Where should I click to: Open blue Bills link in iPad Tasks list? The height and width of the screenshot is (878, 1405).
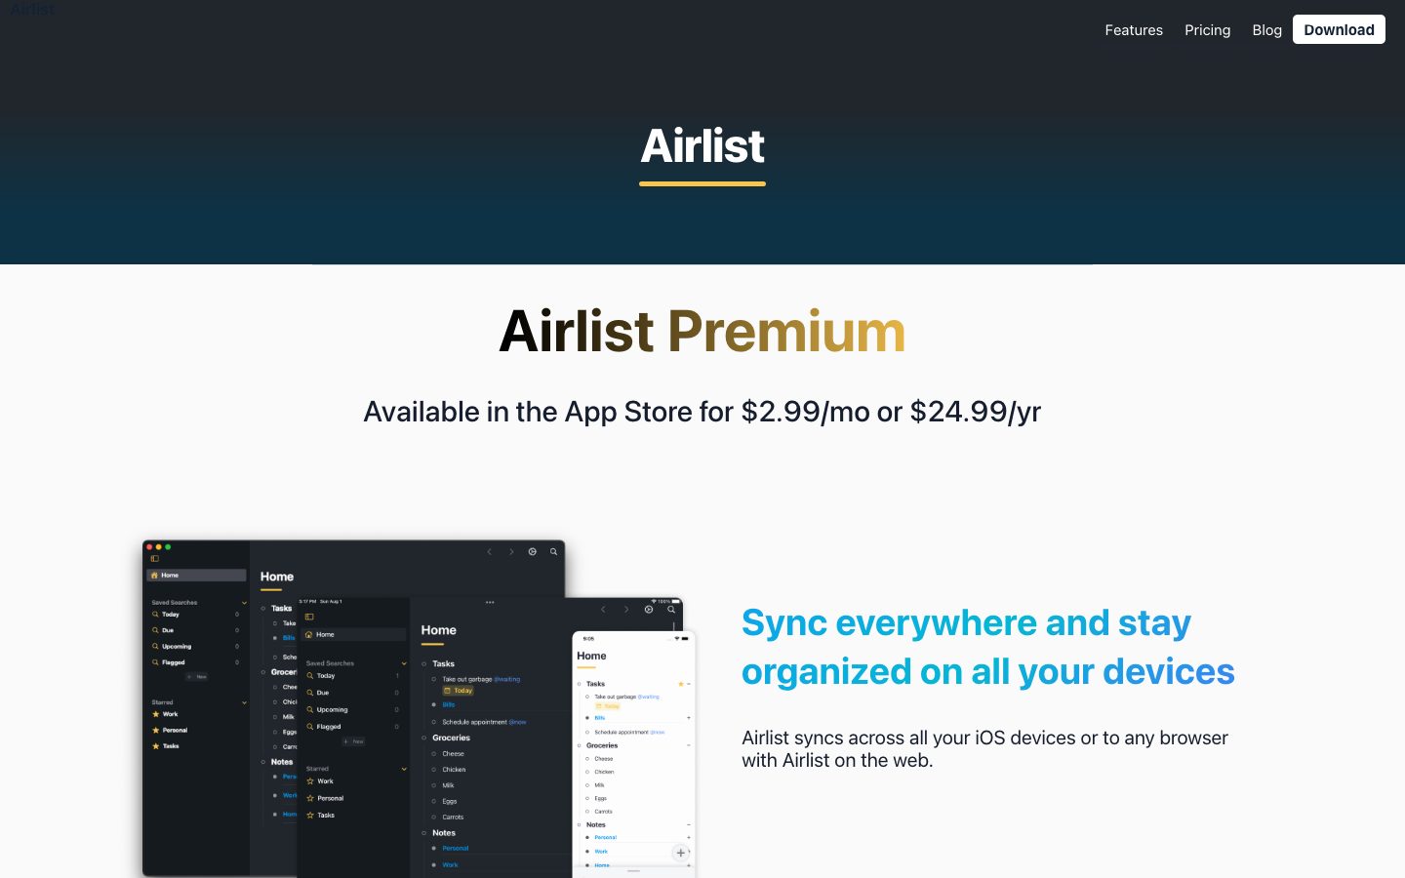[449, 704]
